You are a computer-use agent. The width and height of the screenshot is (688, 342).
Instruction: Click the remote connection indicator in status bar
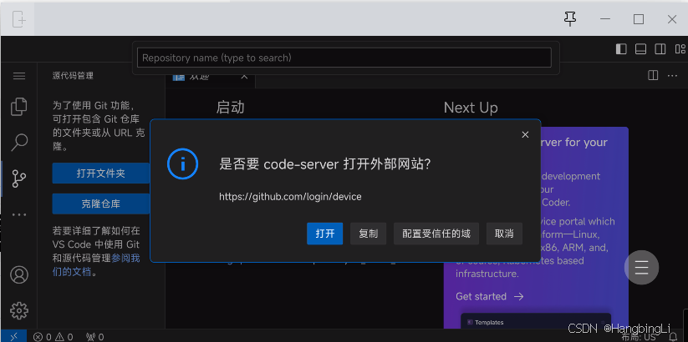pos(13,336)
